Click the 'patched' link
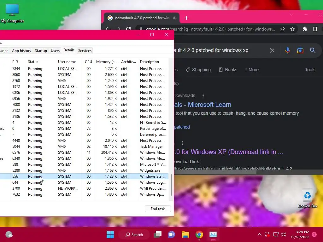The image size is (323, 242). point(182,127)
